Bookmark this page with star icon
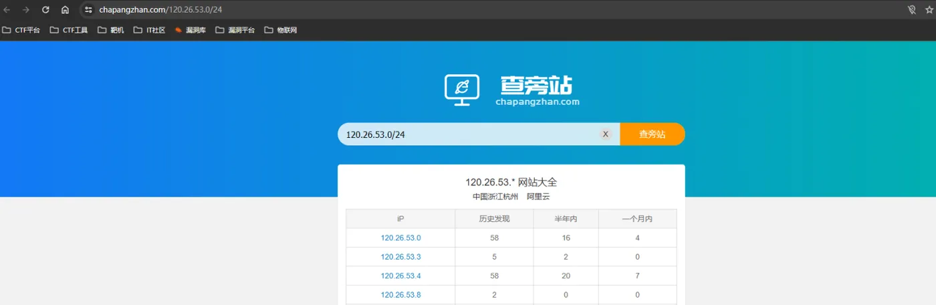936x305 pixels. pyautogui.click(x=929, y=10)
